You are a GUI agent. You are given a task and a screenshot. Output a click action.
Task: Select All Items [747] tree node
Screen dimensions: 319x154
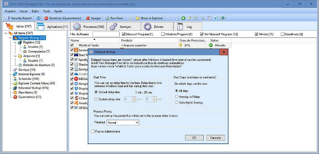23,33
